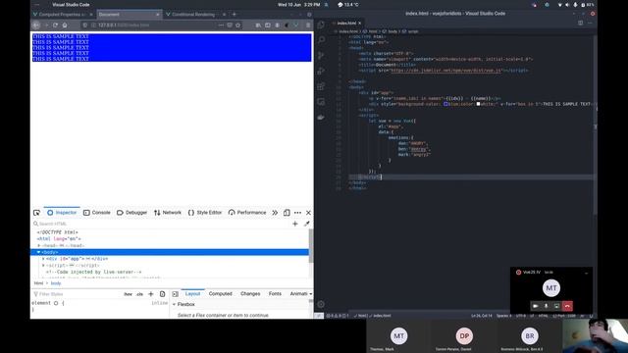Toggle responsive design mode icon

pyautogui.click(x=287, y=213)
